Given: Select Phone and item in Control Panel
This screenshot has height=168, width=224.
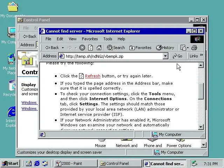Looking at the screenshot, I should (x=153, y=146).
